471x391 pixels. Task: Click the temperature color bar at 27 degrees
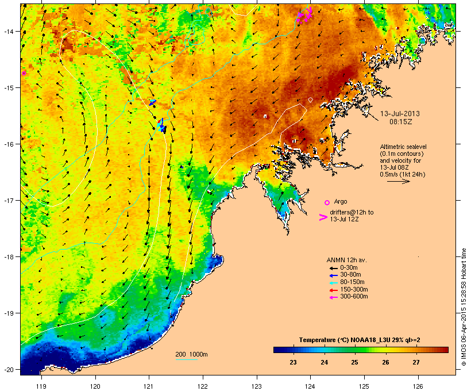pos(416,350)
